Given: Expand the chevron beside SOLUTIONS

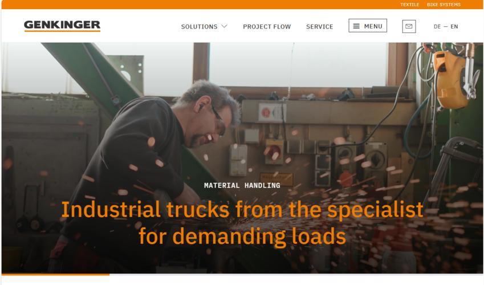Looking at the screenshot, I should tap(225, 26).
